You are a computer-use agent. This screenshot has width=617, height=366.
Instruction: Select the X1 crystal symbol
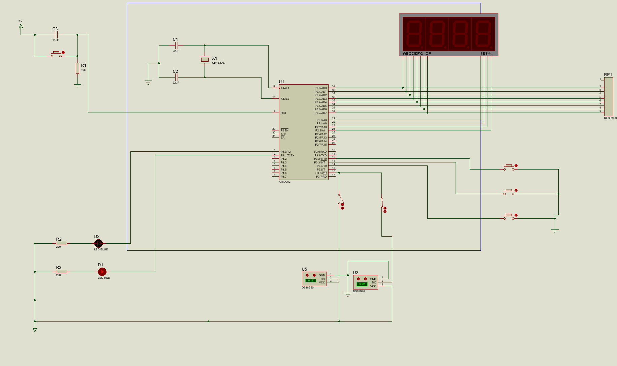[x=205, y=60]
